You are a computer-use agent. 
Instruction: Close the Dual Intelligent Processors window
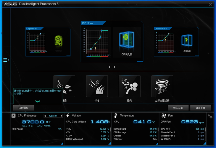coord(210,4)
